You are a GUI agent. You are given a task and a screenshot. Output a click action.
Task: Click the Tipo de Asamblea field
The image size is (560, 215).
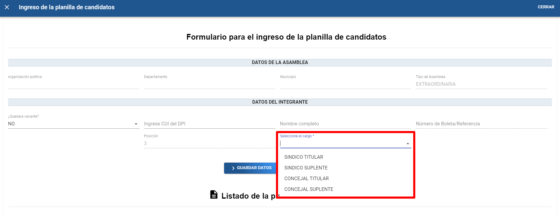pos(481,84)
